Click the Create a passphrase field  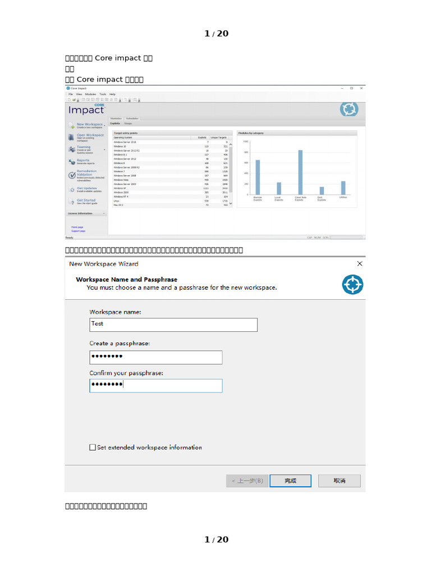click(x=156, y=357)
